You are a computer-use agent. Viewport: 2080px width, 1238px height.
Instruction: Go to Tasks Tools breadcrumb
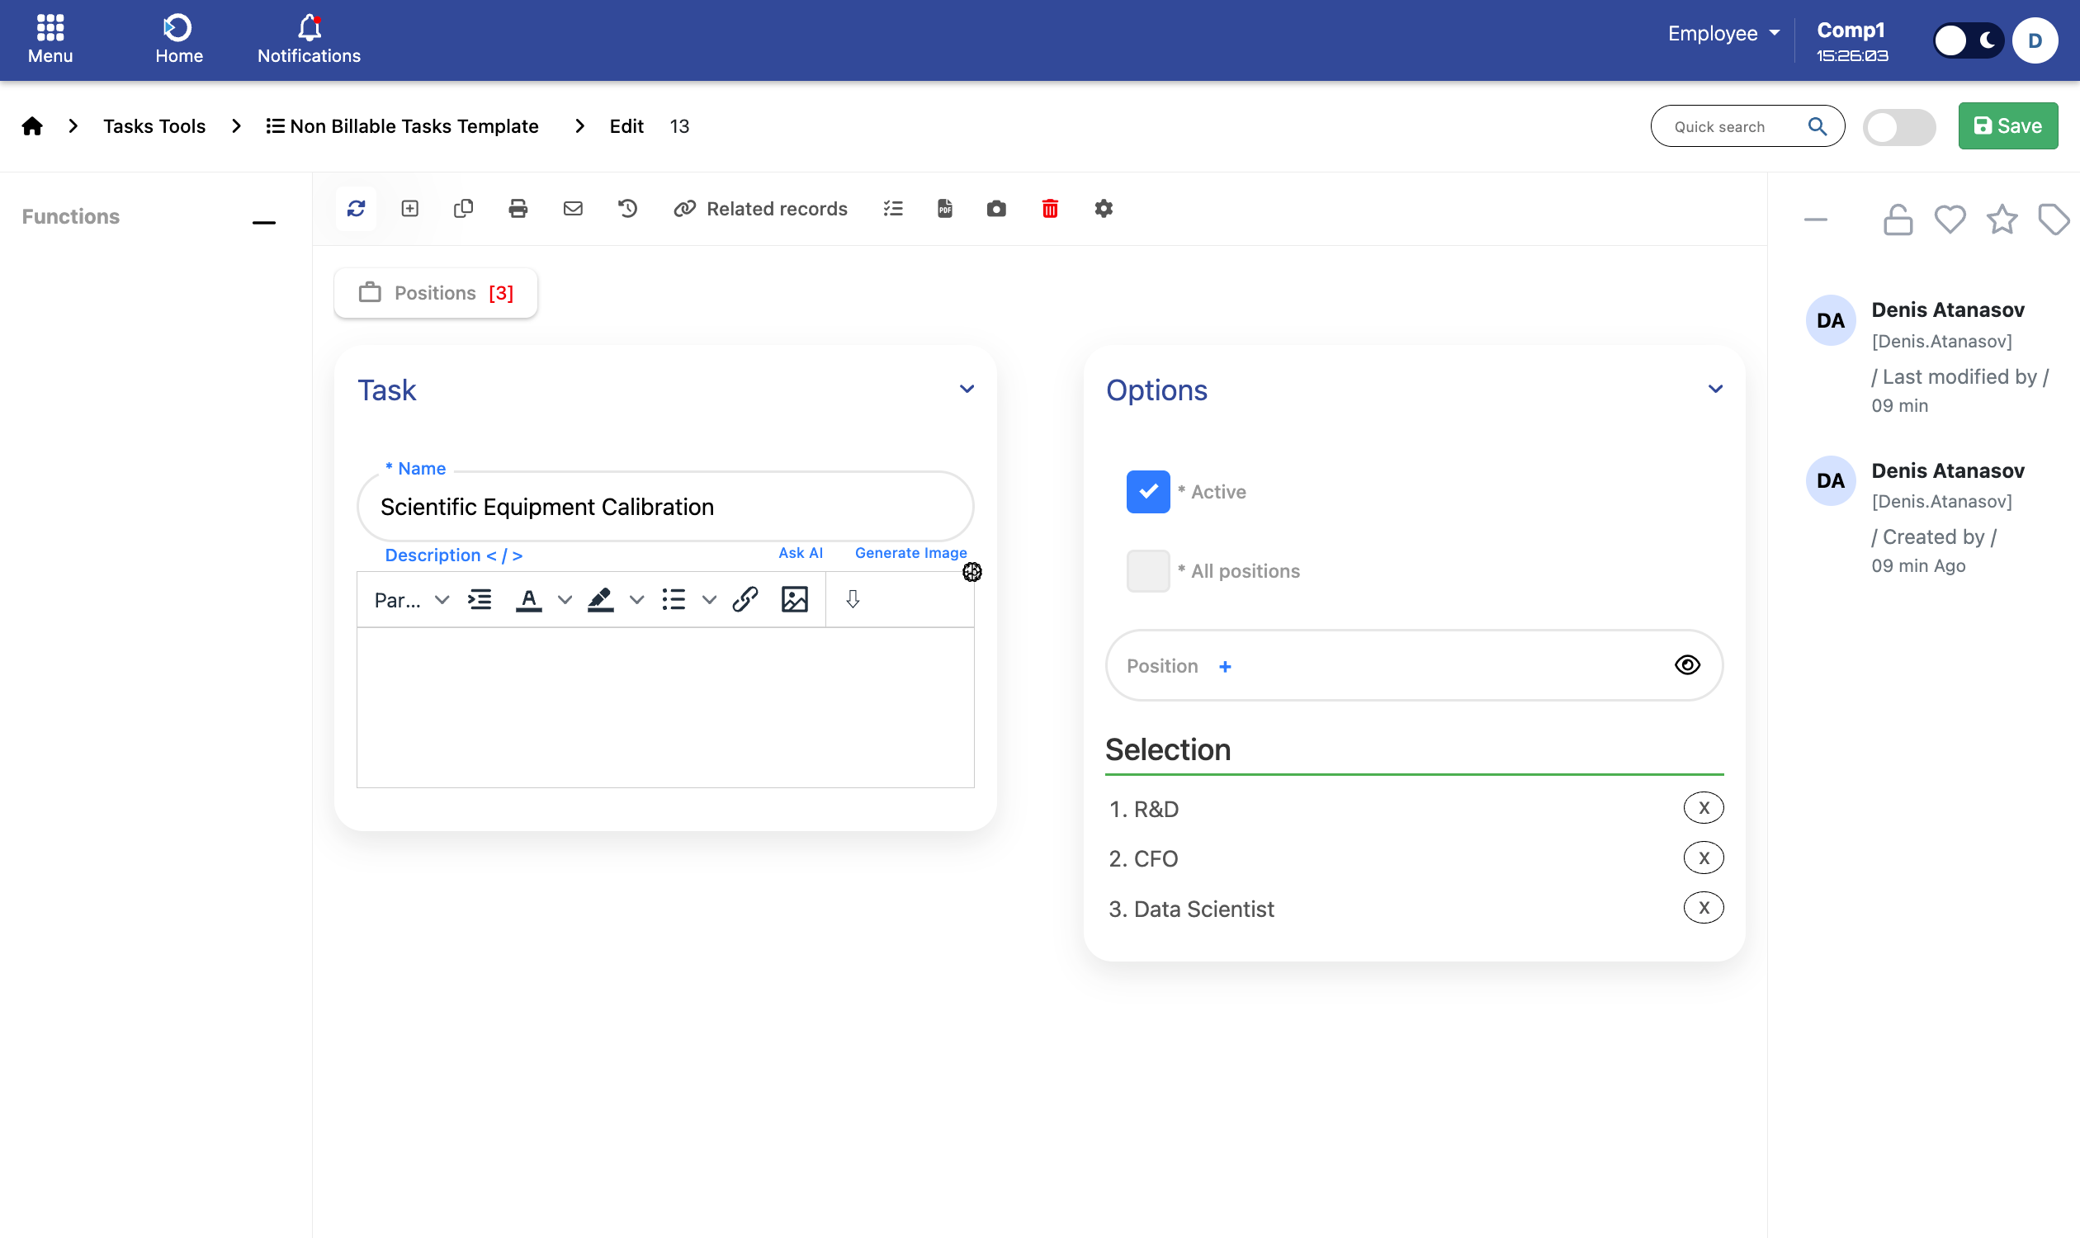coord(154,126)
